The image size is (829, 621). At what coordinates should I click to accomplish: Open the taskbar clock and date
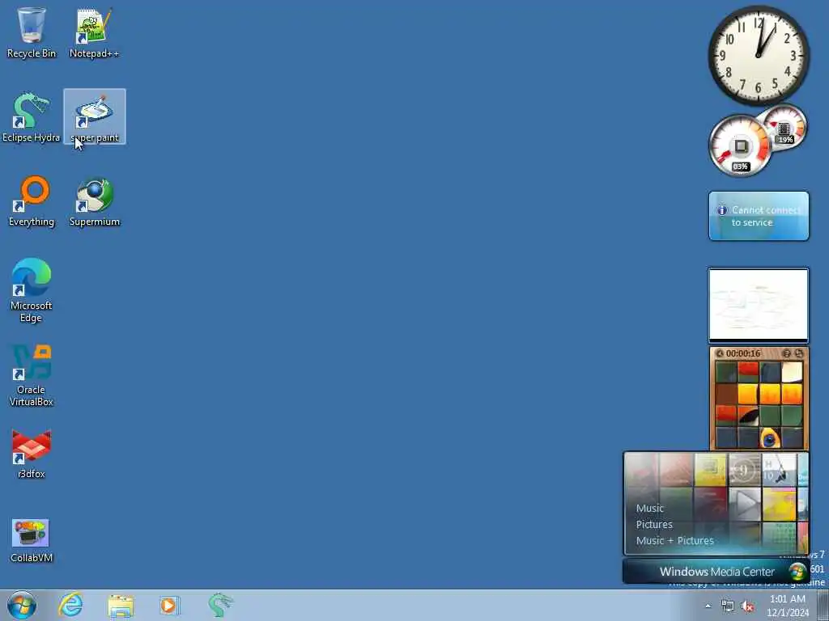pos(787,606)
